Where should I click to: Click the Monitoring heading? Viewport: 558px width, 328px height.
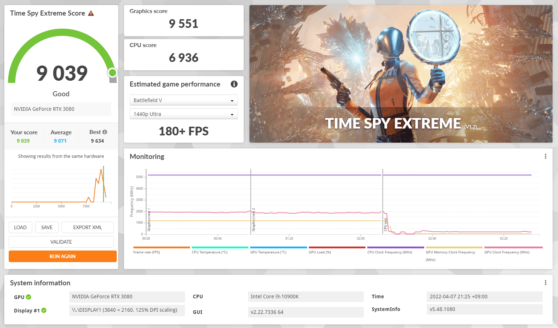coord(147,156)
